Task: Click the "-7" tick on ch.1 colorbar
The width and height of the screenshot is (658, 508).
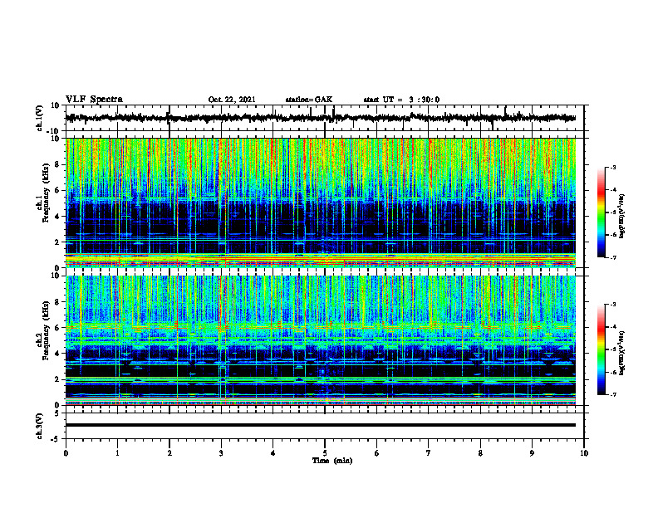Action: pos(613,257)
